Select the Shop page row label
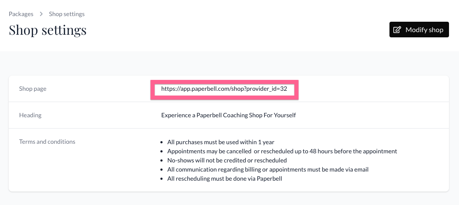Image resolution: width=459 pixels, height=205 pixels. (33, 89)
